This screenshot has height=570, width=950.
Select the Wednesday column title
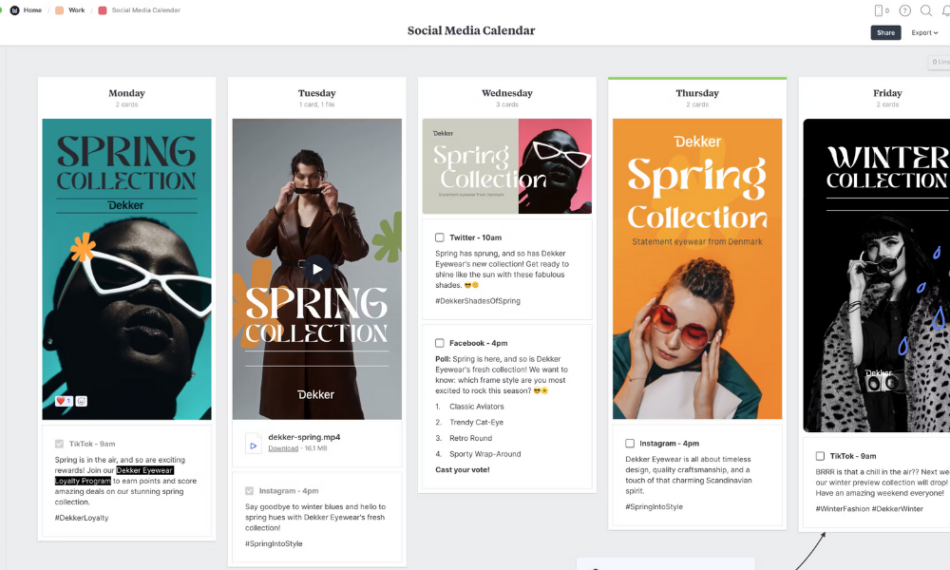click(x=507, y=93)
